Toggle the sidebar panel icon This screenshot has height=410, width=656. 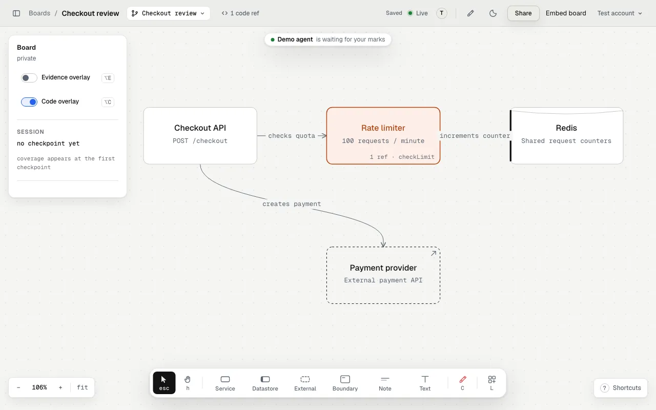click(16, 13)
